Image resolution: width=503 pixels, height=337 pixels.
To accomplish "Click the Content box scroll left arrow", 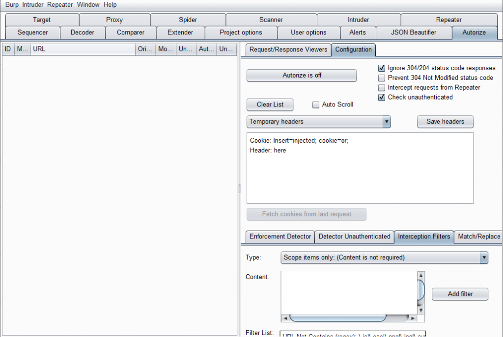I will pos(285,318).
